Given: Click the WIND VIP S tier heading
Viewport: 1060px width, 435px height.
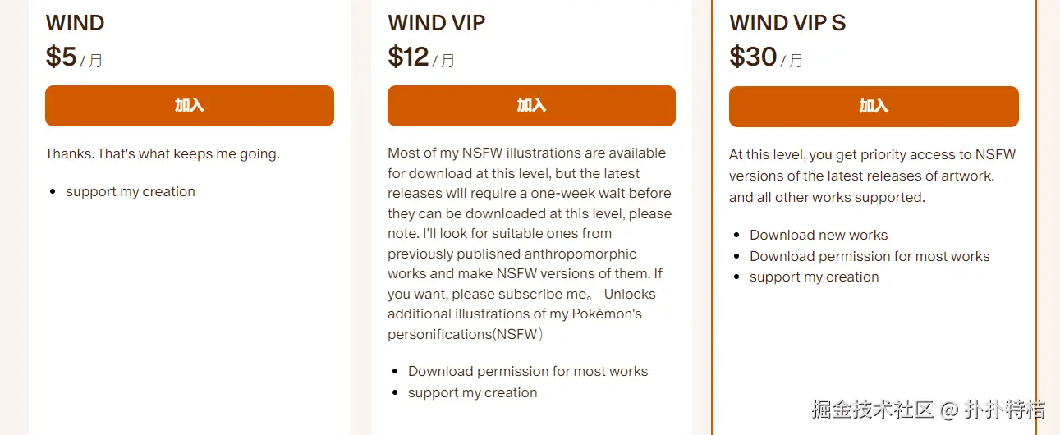Looking at the screenshot, I should pyautogui.click(x=787, y=23).
